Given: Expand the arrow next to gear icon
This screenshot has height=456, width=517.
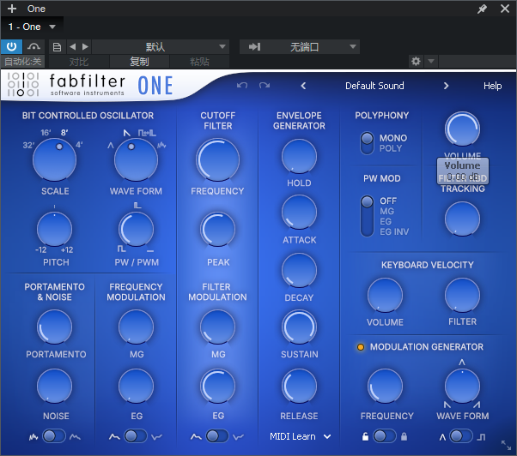Looking at the screenshot, I should (431, 61).
